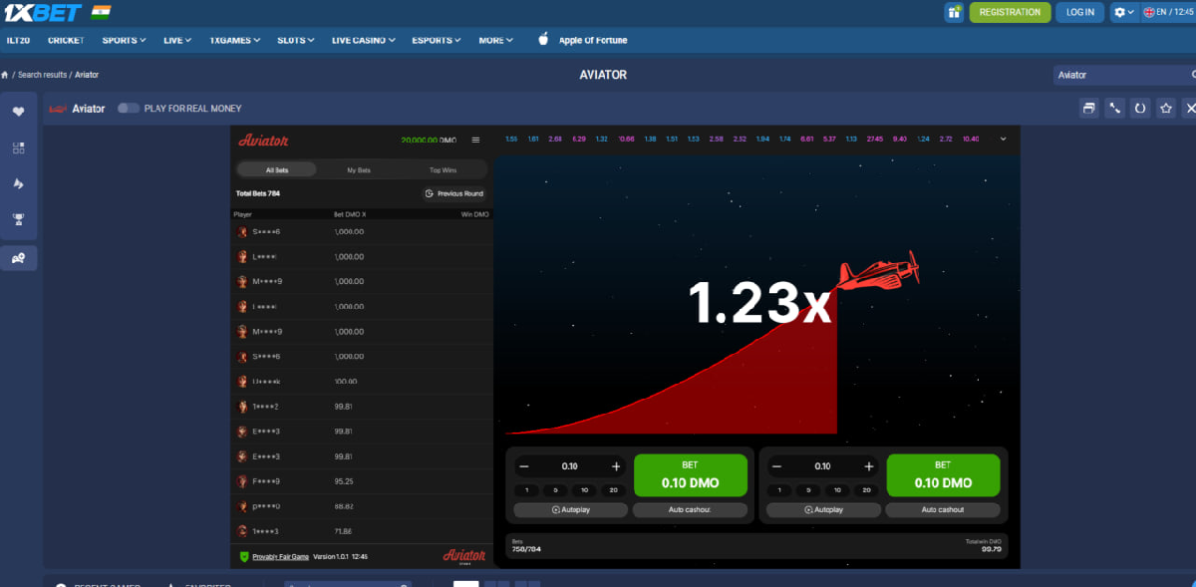This screenshot has width=1196, height=587.
Task: Select quick bet 20 in left panel
Action: 614,490
